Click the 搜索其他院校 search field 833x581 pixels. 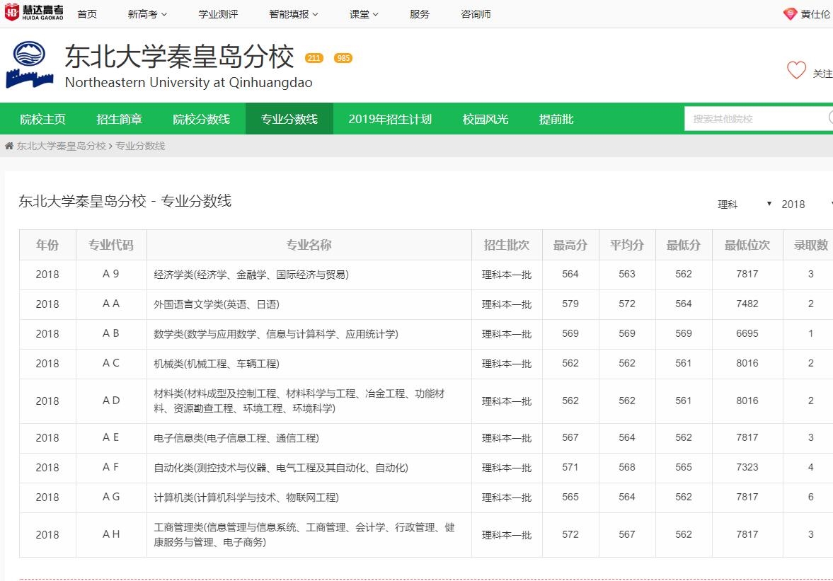(757, 119)
